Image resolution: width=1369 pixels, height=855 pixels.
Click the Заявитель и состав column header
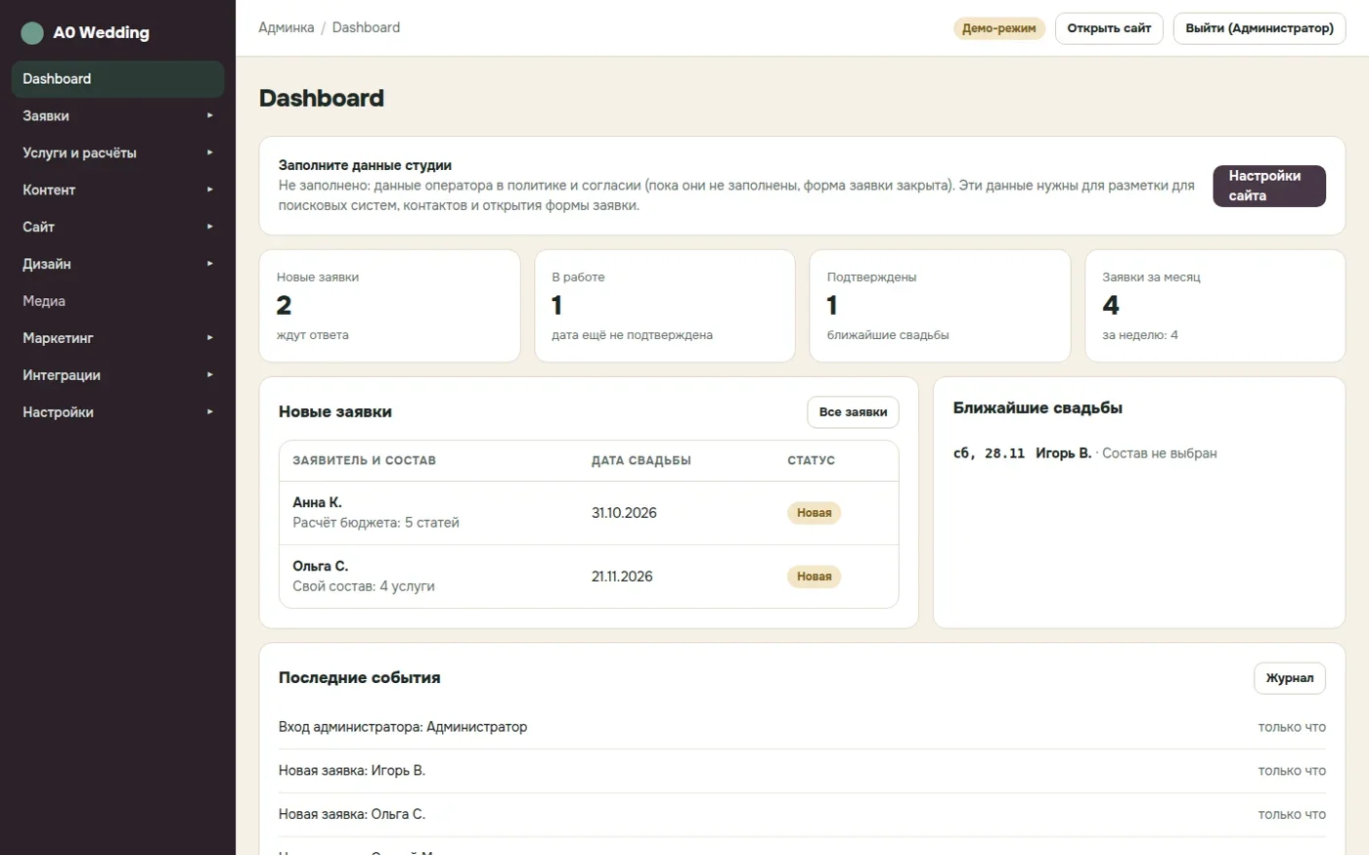pyautogui.click(x=365, y=460)
